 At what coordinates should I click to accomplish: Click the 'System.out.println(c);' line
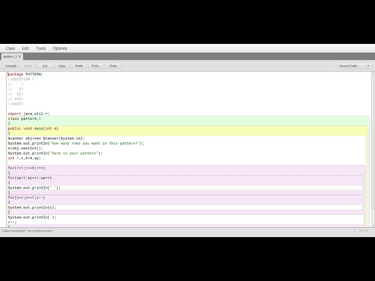point(32,207)
